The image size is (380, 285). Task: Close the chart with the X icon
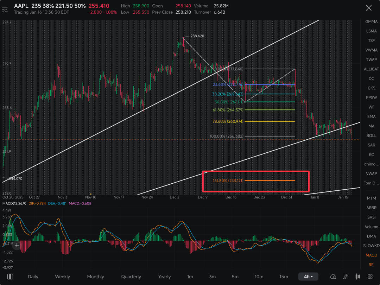pyautogui.click(x=369, y=8)
